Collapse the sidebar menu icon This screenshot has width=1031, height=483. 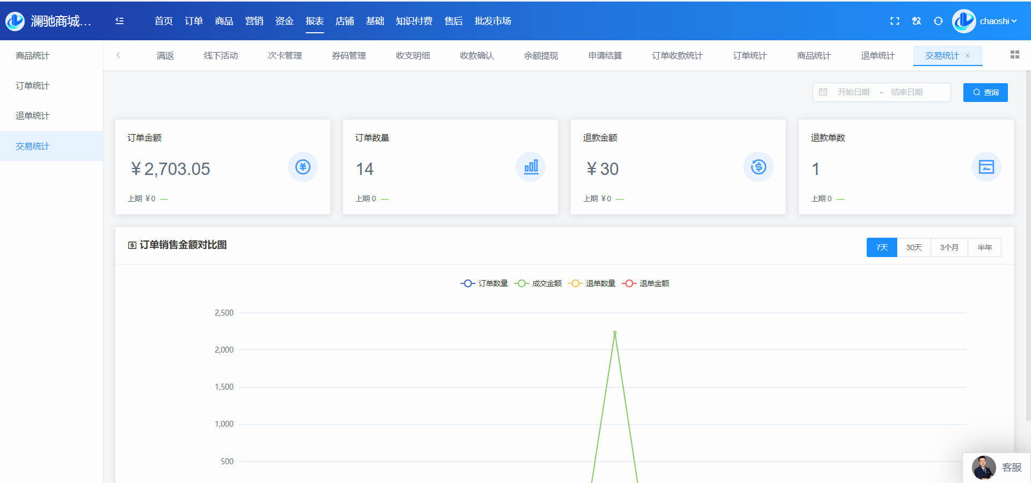tap(120, 21)
